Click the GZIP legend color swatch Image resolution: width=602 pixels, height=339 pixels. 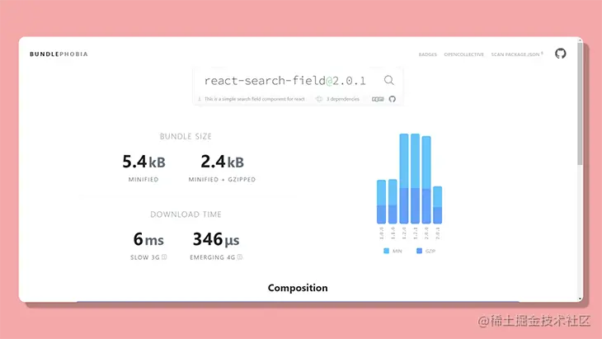coord(419,251)
